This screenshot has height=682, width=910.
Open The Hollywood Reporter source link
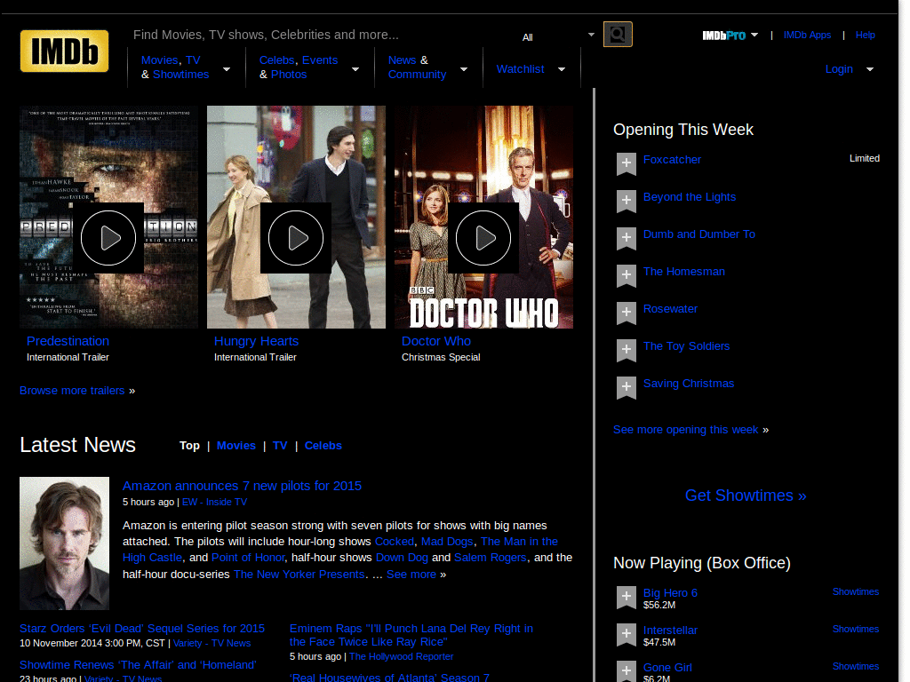[x=401, y=656]
